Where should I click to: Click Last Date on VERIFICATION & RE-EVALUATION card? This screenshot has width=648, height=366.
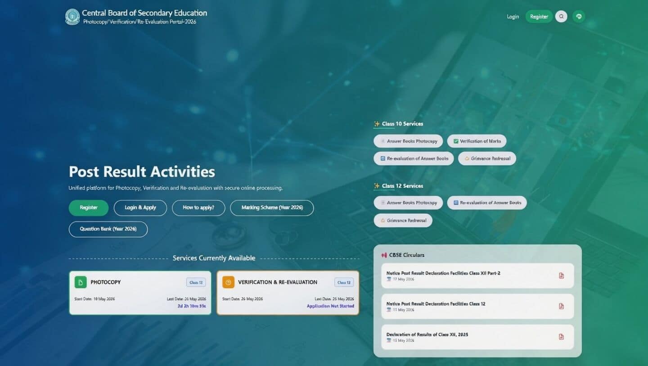pyautogui.click(x=334, y=299)
